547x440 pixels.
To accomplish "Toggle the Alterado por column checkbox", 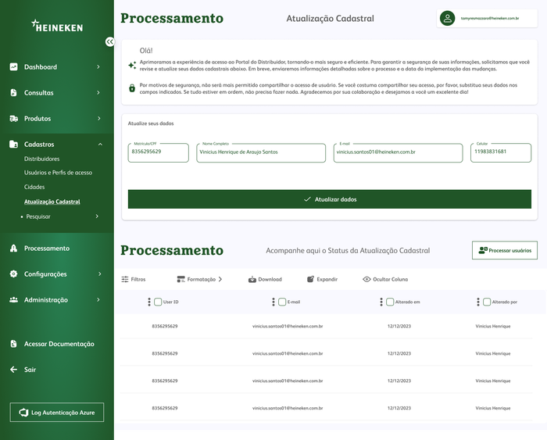I will 487,302.
